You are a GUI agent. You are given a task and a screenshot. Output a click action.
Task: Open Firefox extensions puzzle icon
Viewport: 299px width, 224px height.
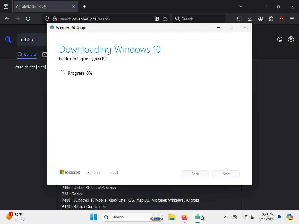271,19
